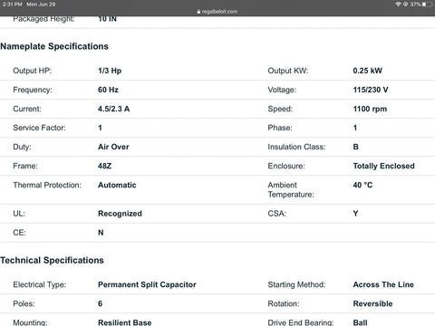Tap the Current label
Viewport: 435px width, 326px height.
27,109
